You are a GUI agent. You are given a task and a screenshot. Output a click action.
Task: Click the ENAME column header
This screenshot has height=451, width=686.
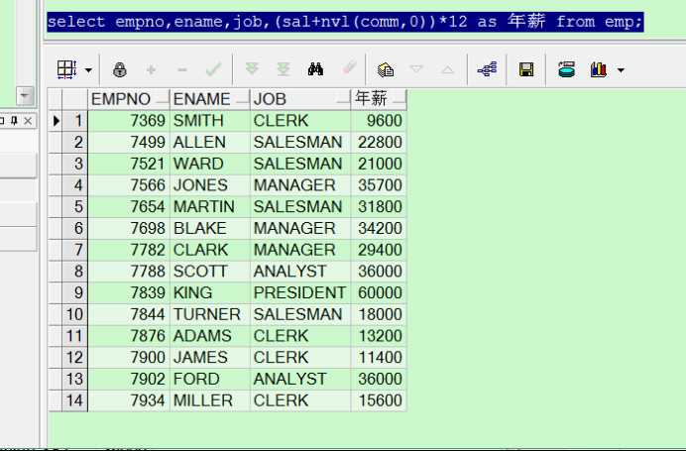coord(209,99)
